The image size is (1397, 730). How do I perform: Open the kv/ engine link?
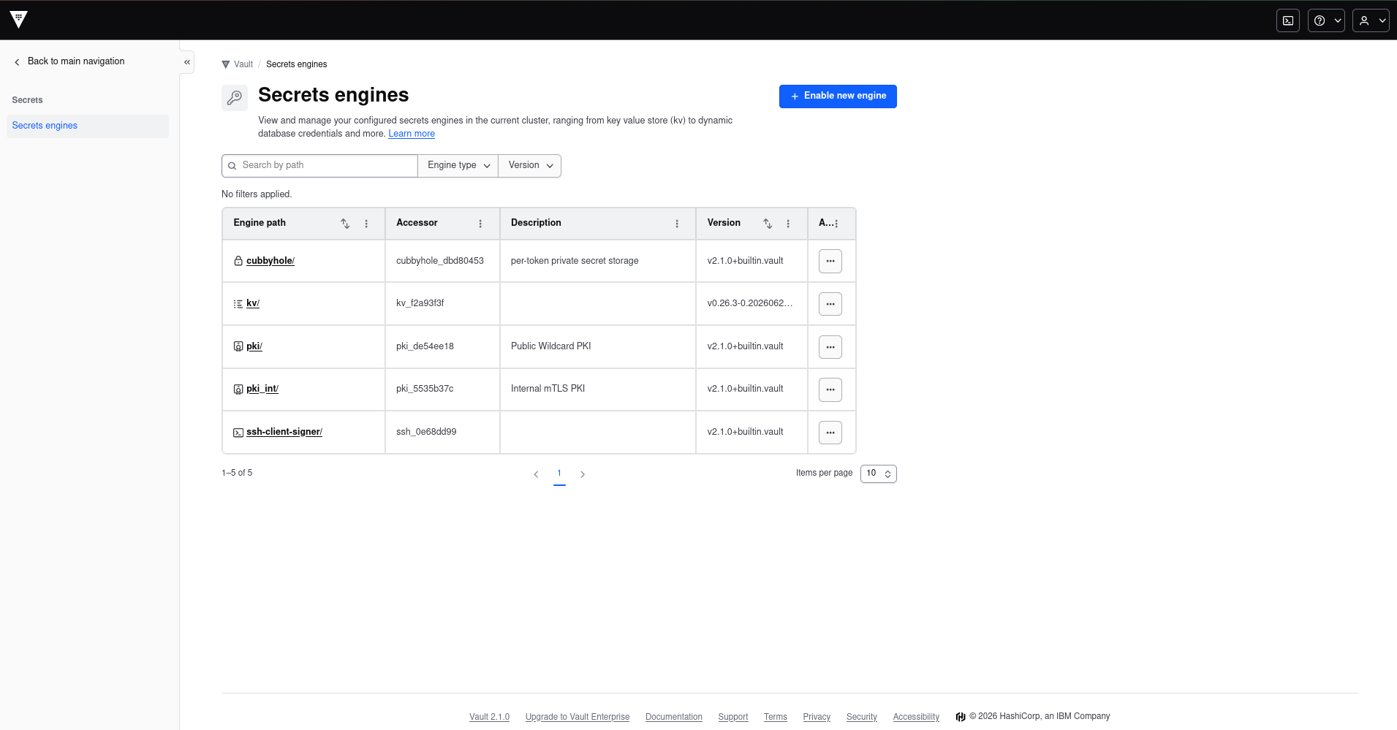point(253,303)
